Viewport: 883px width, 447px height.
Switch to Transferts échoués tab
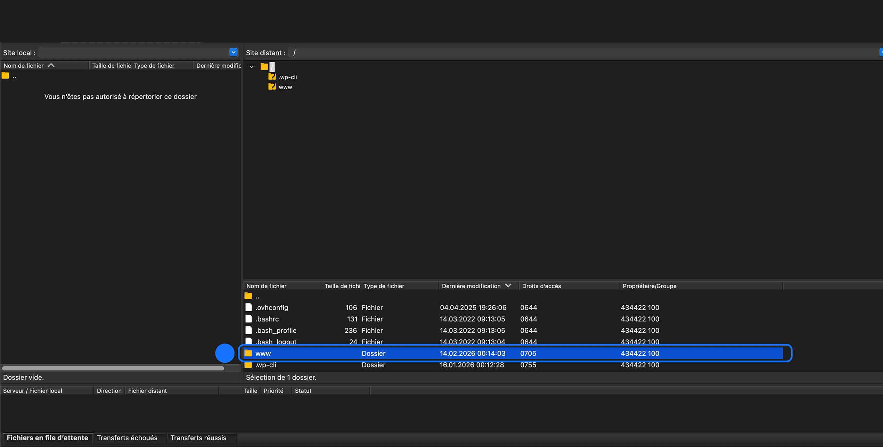(x=127, y=438)
